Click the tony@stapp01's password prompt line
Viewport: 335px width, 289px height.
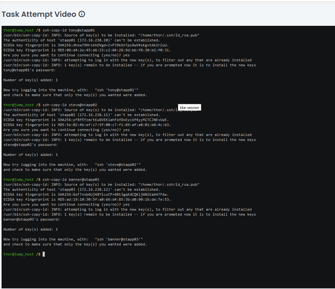[x=30, y=70]
